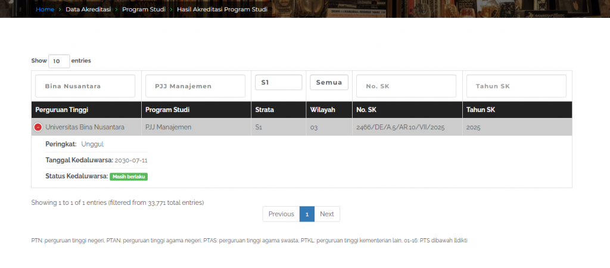Change the Show entries count field
Viewport: 610px width, 268px height.
coord(59,61)
